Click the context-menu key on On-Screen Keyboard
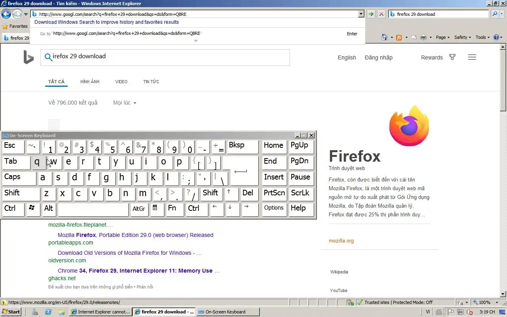The image size is (507, 317). [x=157, y=210]
